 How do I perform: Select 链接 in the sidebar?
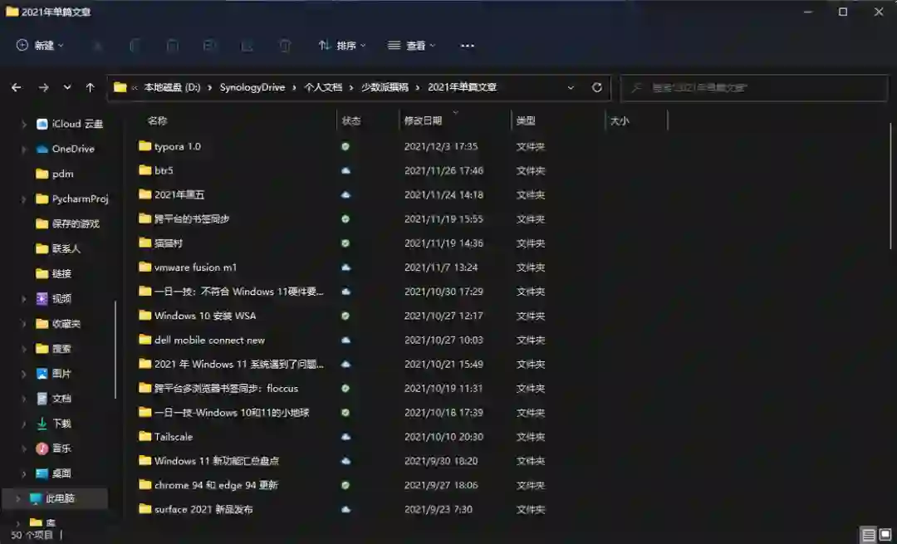point(54,274)
